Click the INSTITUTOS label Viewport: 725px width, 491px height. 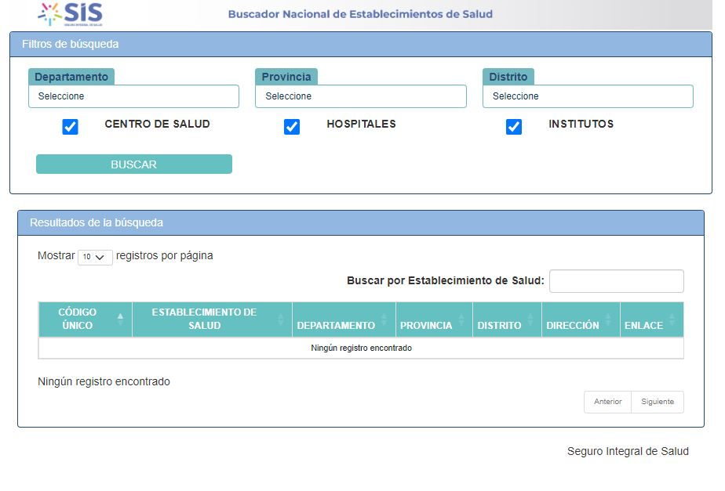[x=581, y=125]
